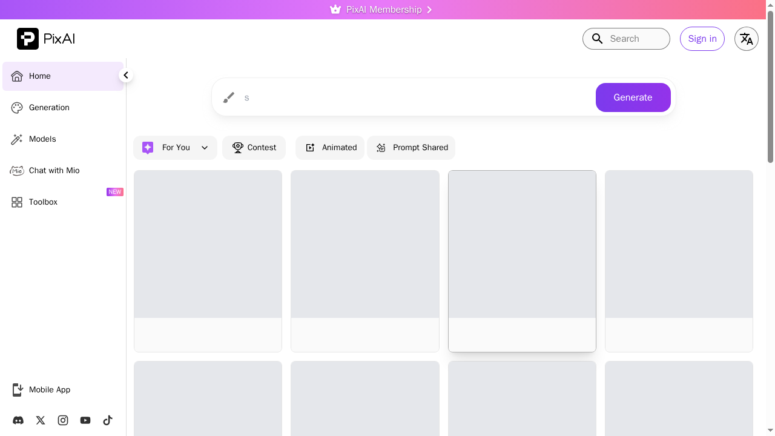Open the X (Twitter) social link
The width and height of the screenshot is (775, 436).
[41, 420]
